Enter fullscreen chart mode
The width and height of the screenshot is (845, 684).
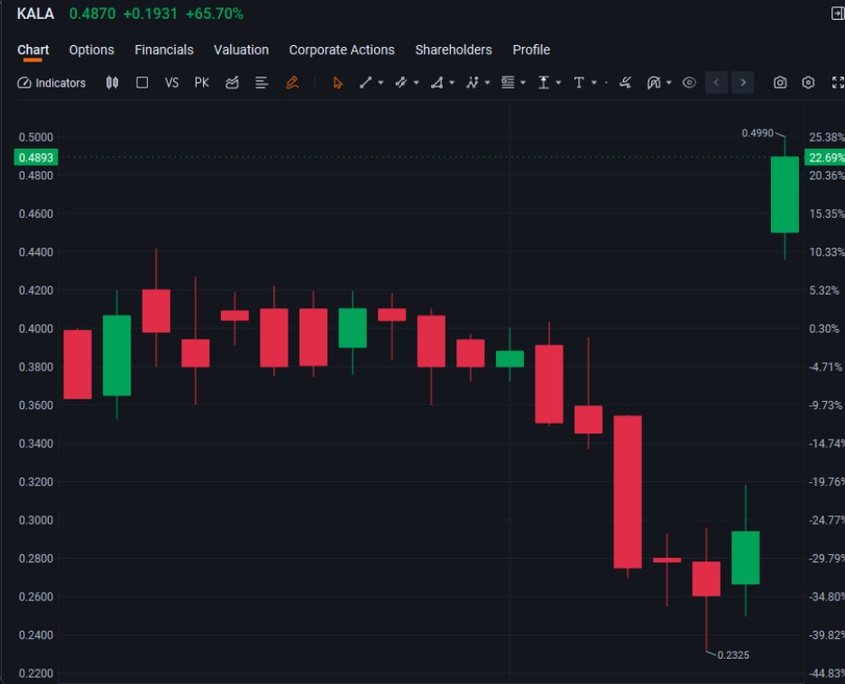point(838,82)
